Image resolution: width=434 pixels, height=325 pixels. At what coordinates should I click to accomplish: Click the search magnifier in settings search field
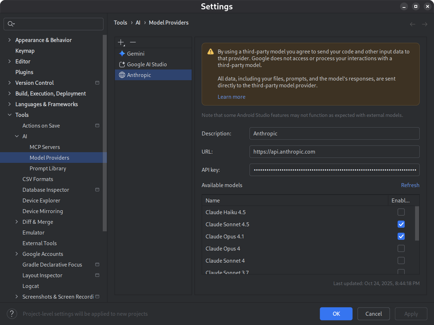11,24
